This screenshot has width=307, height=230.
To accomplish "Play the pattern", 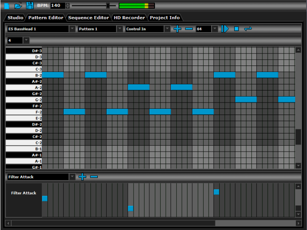I will coord(225,29).
